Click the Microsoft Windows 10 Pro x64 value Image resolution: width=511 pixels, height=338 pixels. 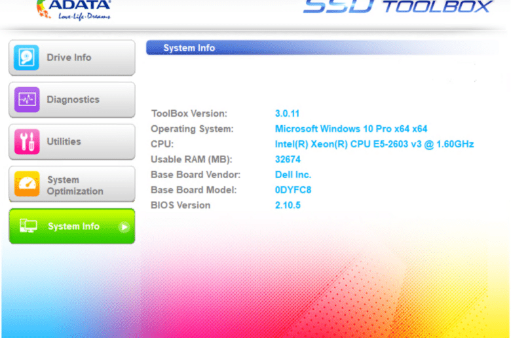coord(351,129)
